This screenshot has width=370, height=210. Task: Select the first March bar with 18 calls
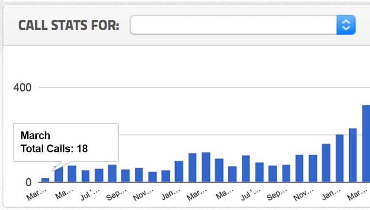pos(46,180)
